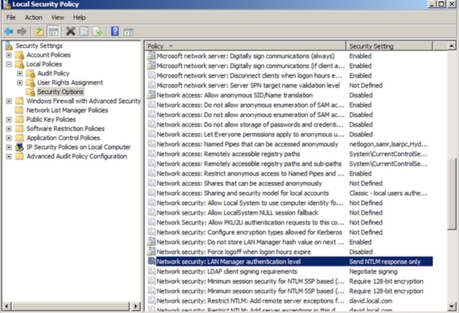Expand the Application Control Policies node

pyautogui.click(x=9, y=138)
